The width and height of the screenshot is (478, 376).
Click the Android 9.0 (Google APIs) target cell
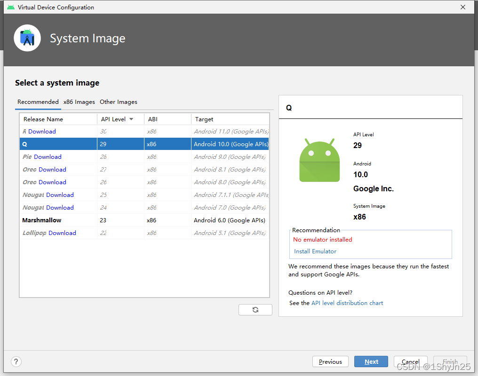[x=230, y=157]
